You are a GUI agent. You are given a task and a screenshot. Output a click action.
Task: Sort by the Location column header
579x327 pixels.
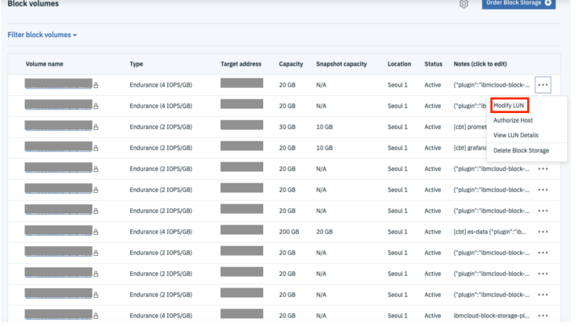click(x=399, y=64)
